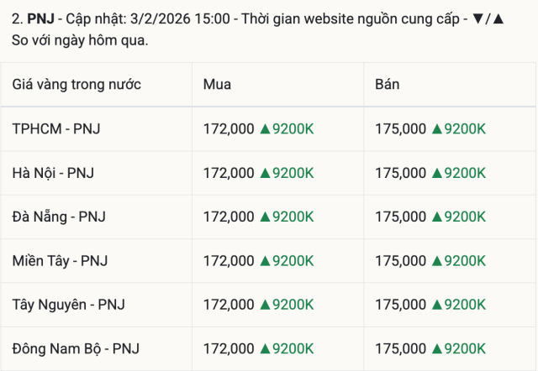Click the Bán column header

click(387, 84)
